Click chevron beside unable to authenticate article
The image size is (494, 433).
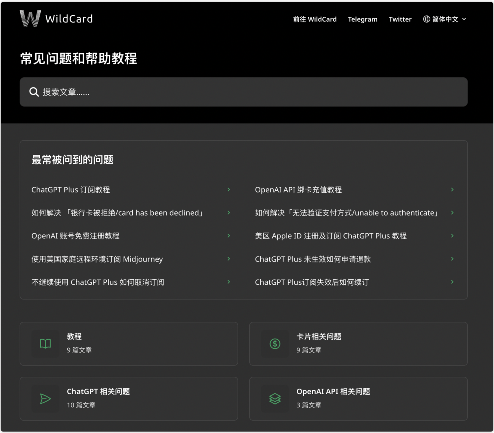coord(452,213)
